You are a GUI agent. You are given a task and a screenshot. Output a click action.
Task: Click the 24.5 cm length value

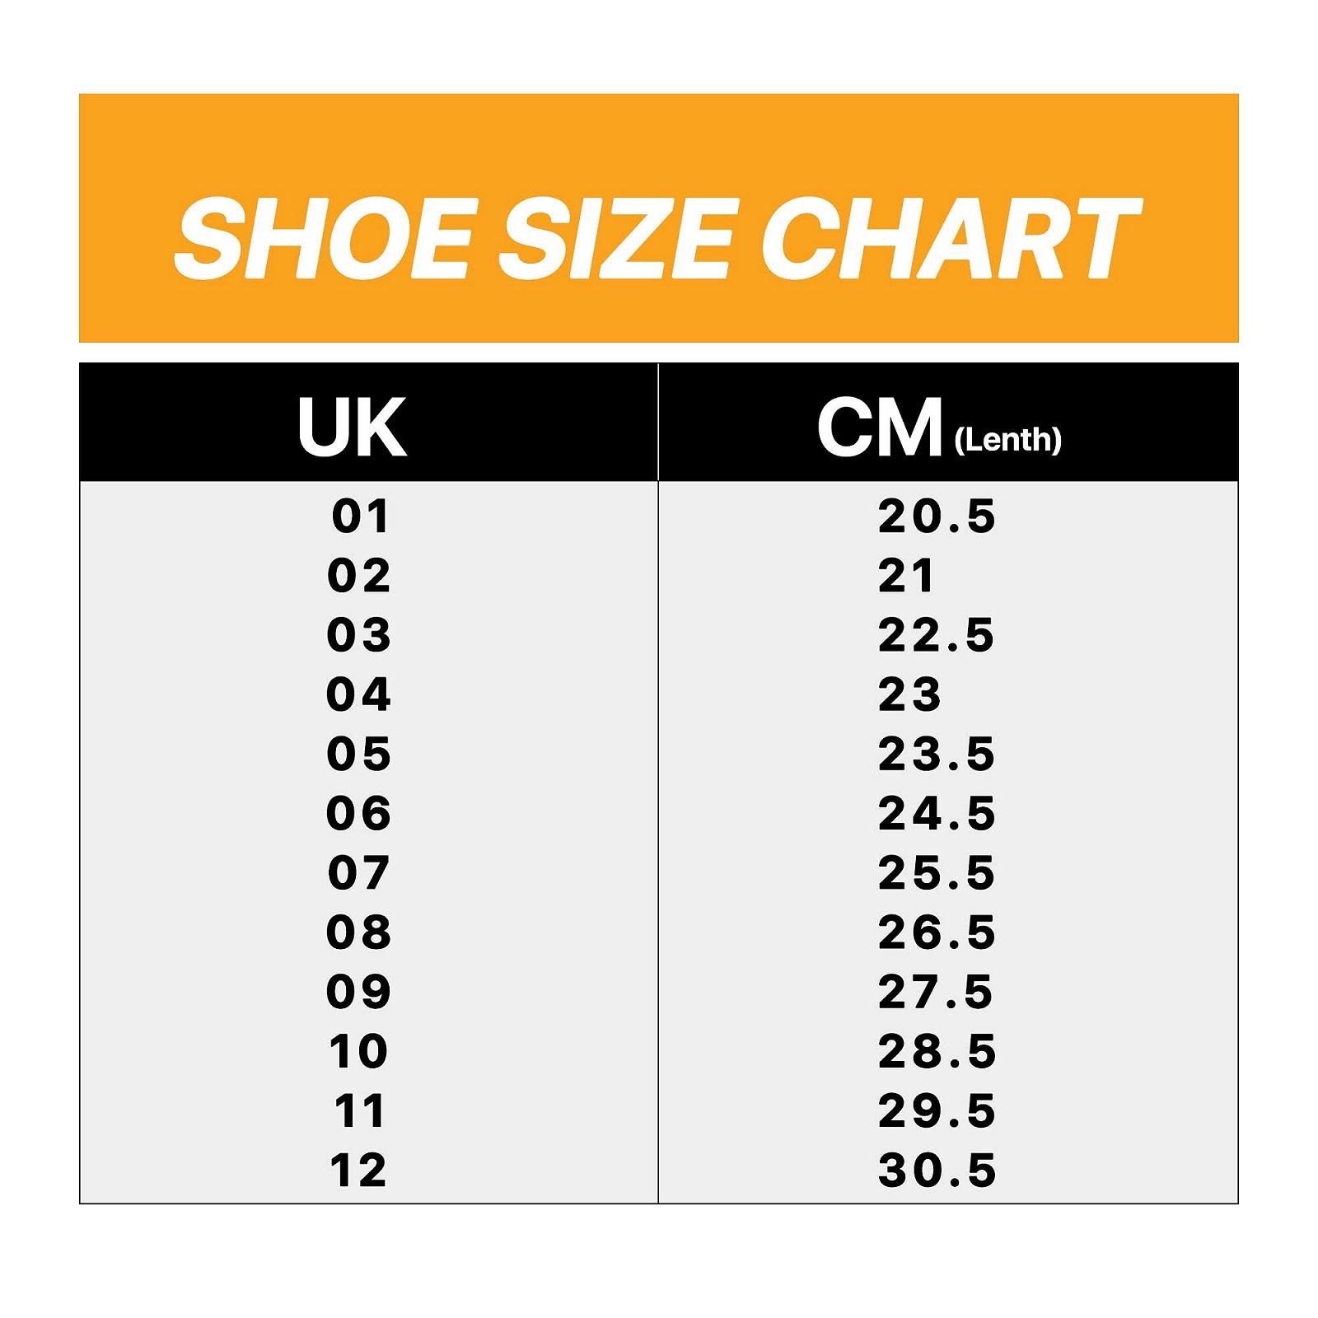pos(937,813)
